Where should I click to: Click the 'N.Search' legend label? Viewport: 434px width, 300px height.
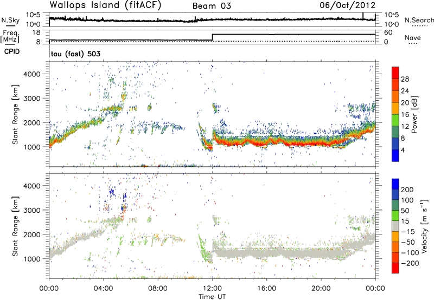tap(419, 20)
